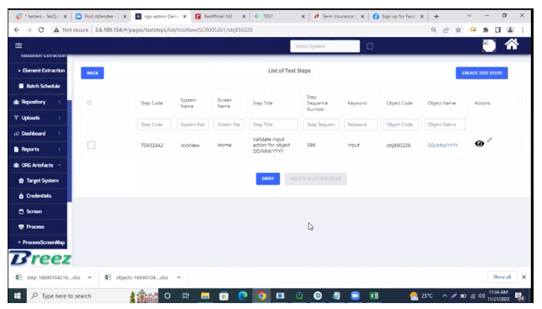Image resolution: width=542 pixels, height=309 pixels.
Task: View step TS603342 with eye icon
Action: click(479, 144)
